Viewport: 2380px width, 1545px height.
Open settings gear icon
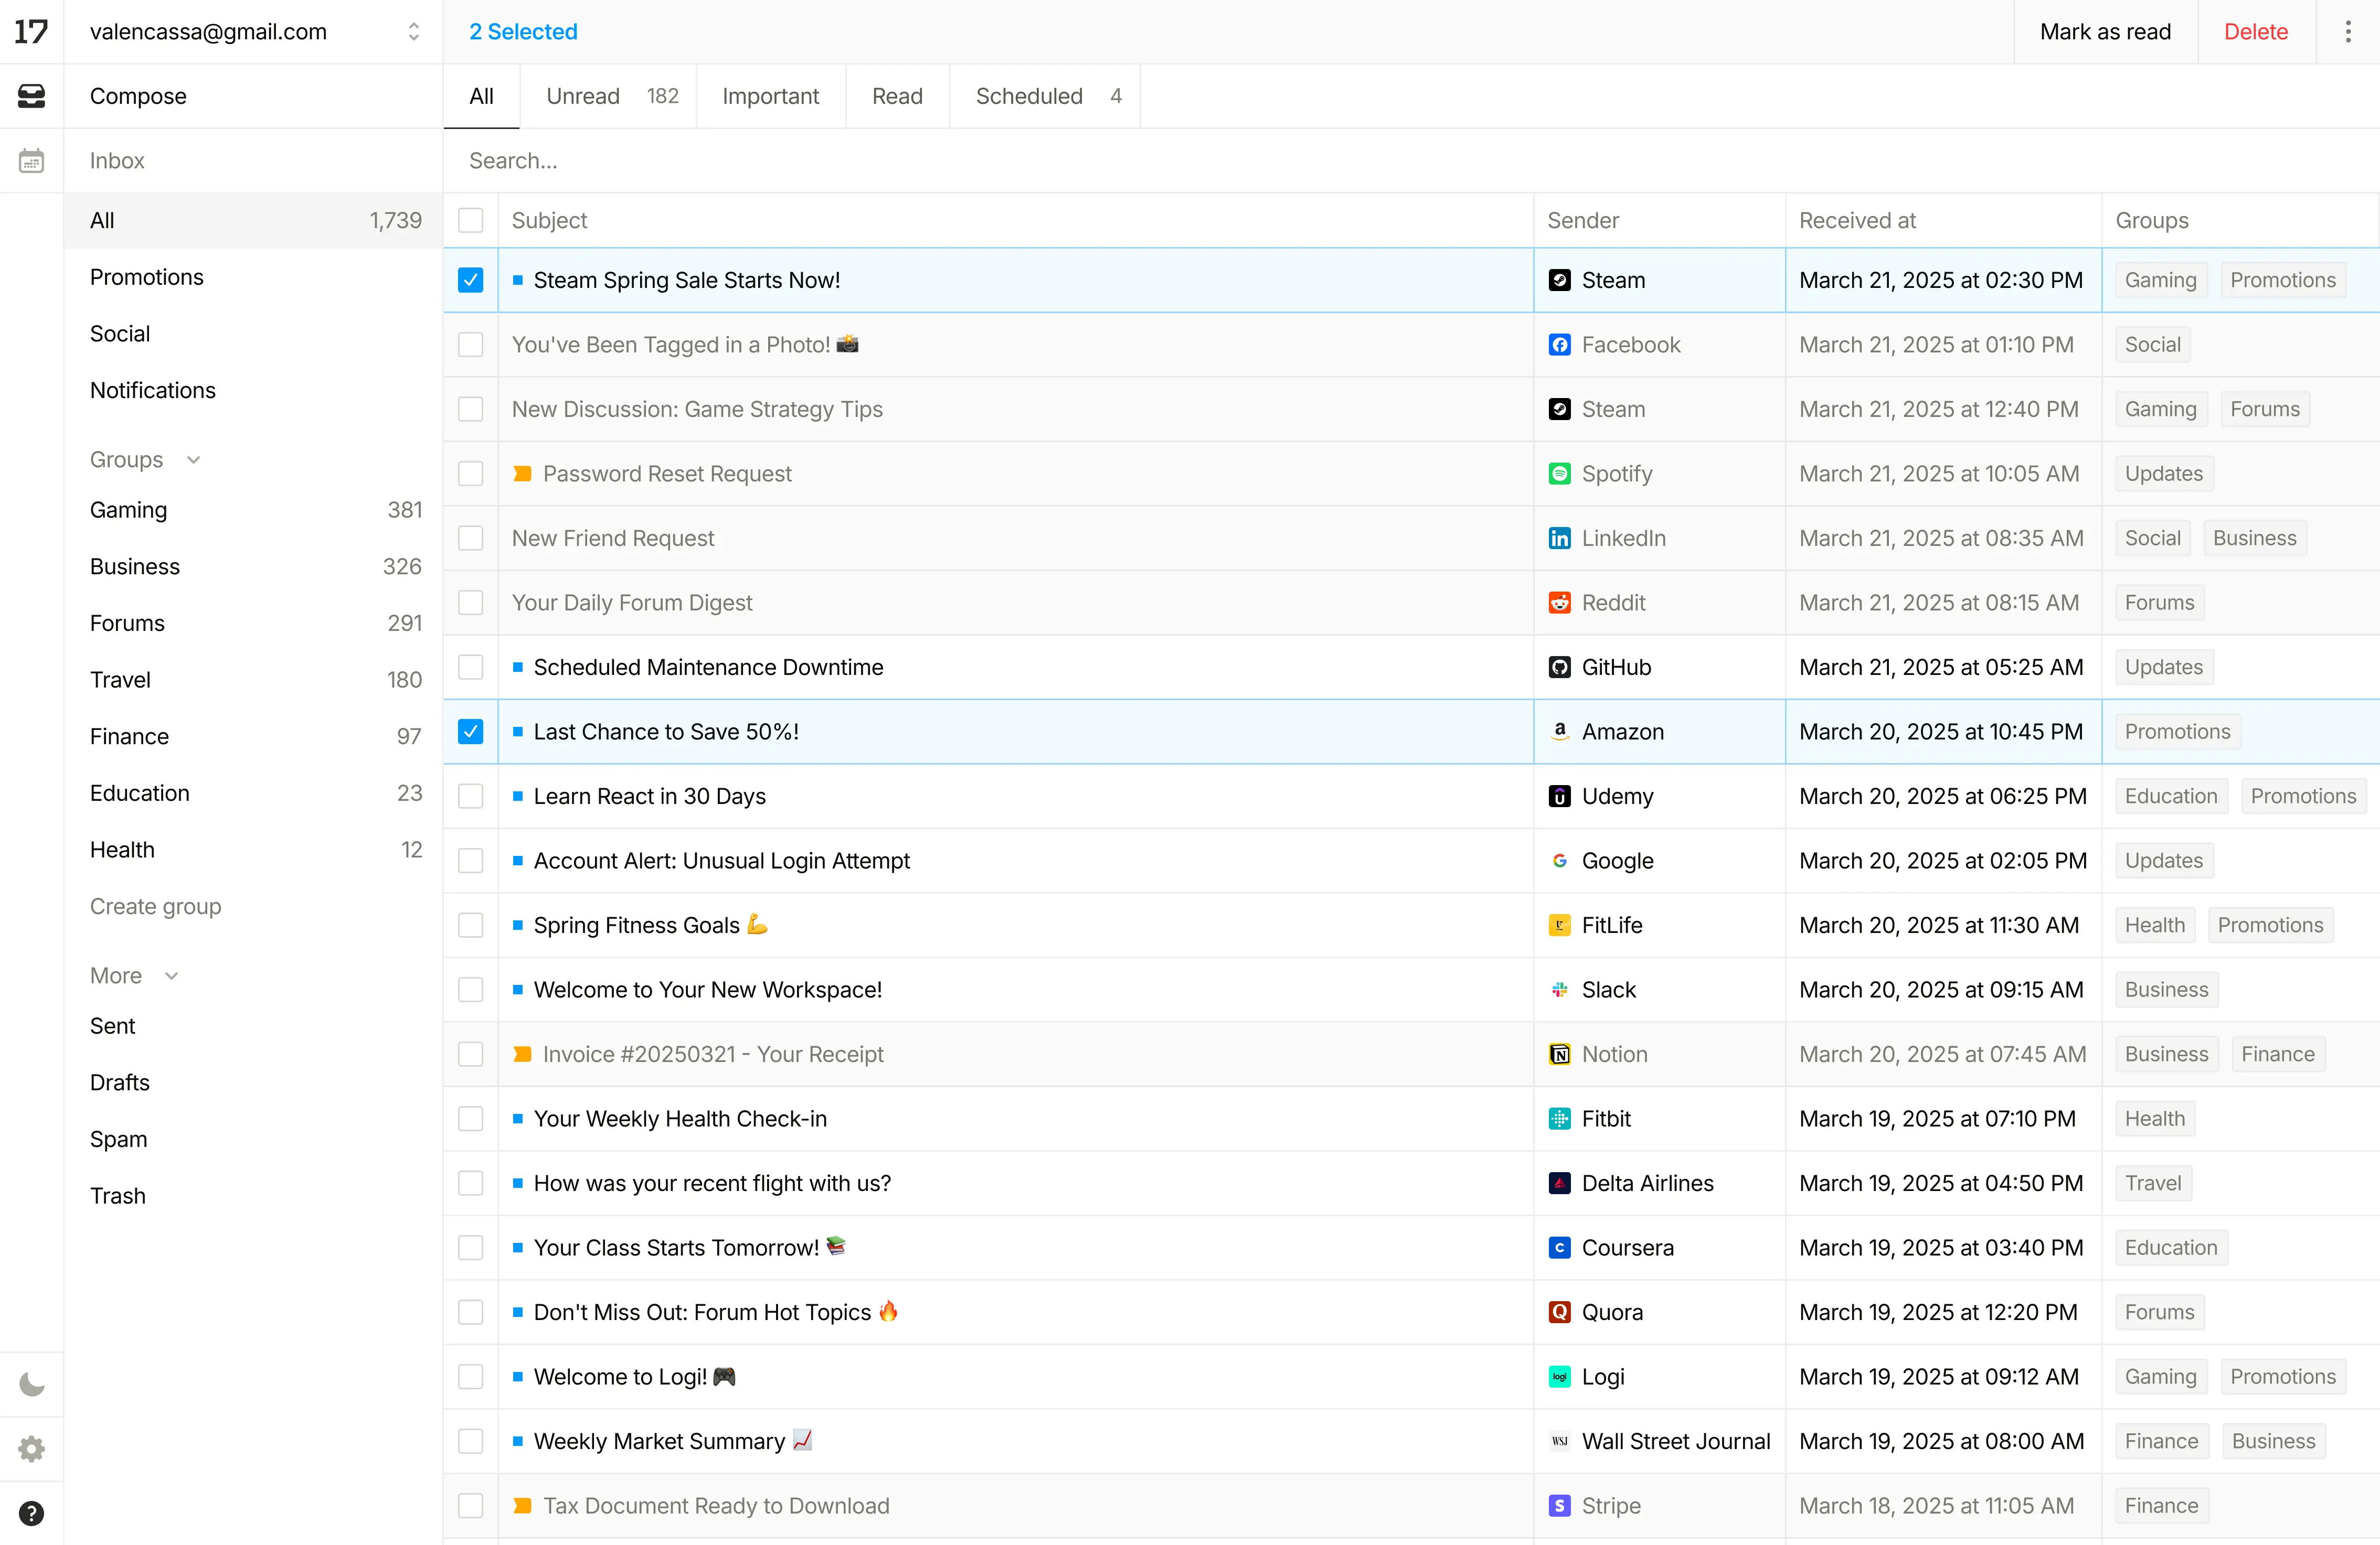[x=31, y=1448]
